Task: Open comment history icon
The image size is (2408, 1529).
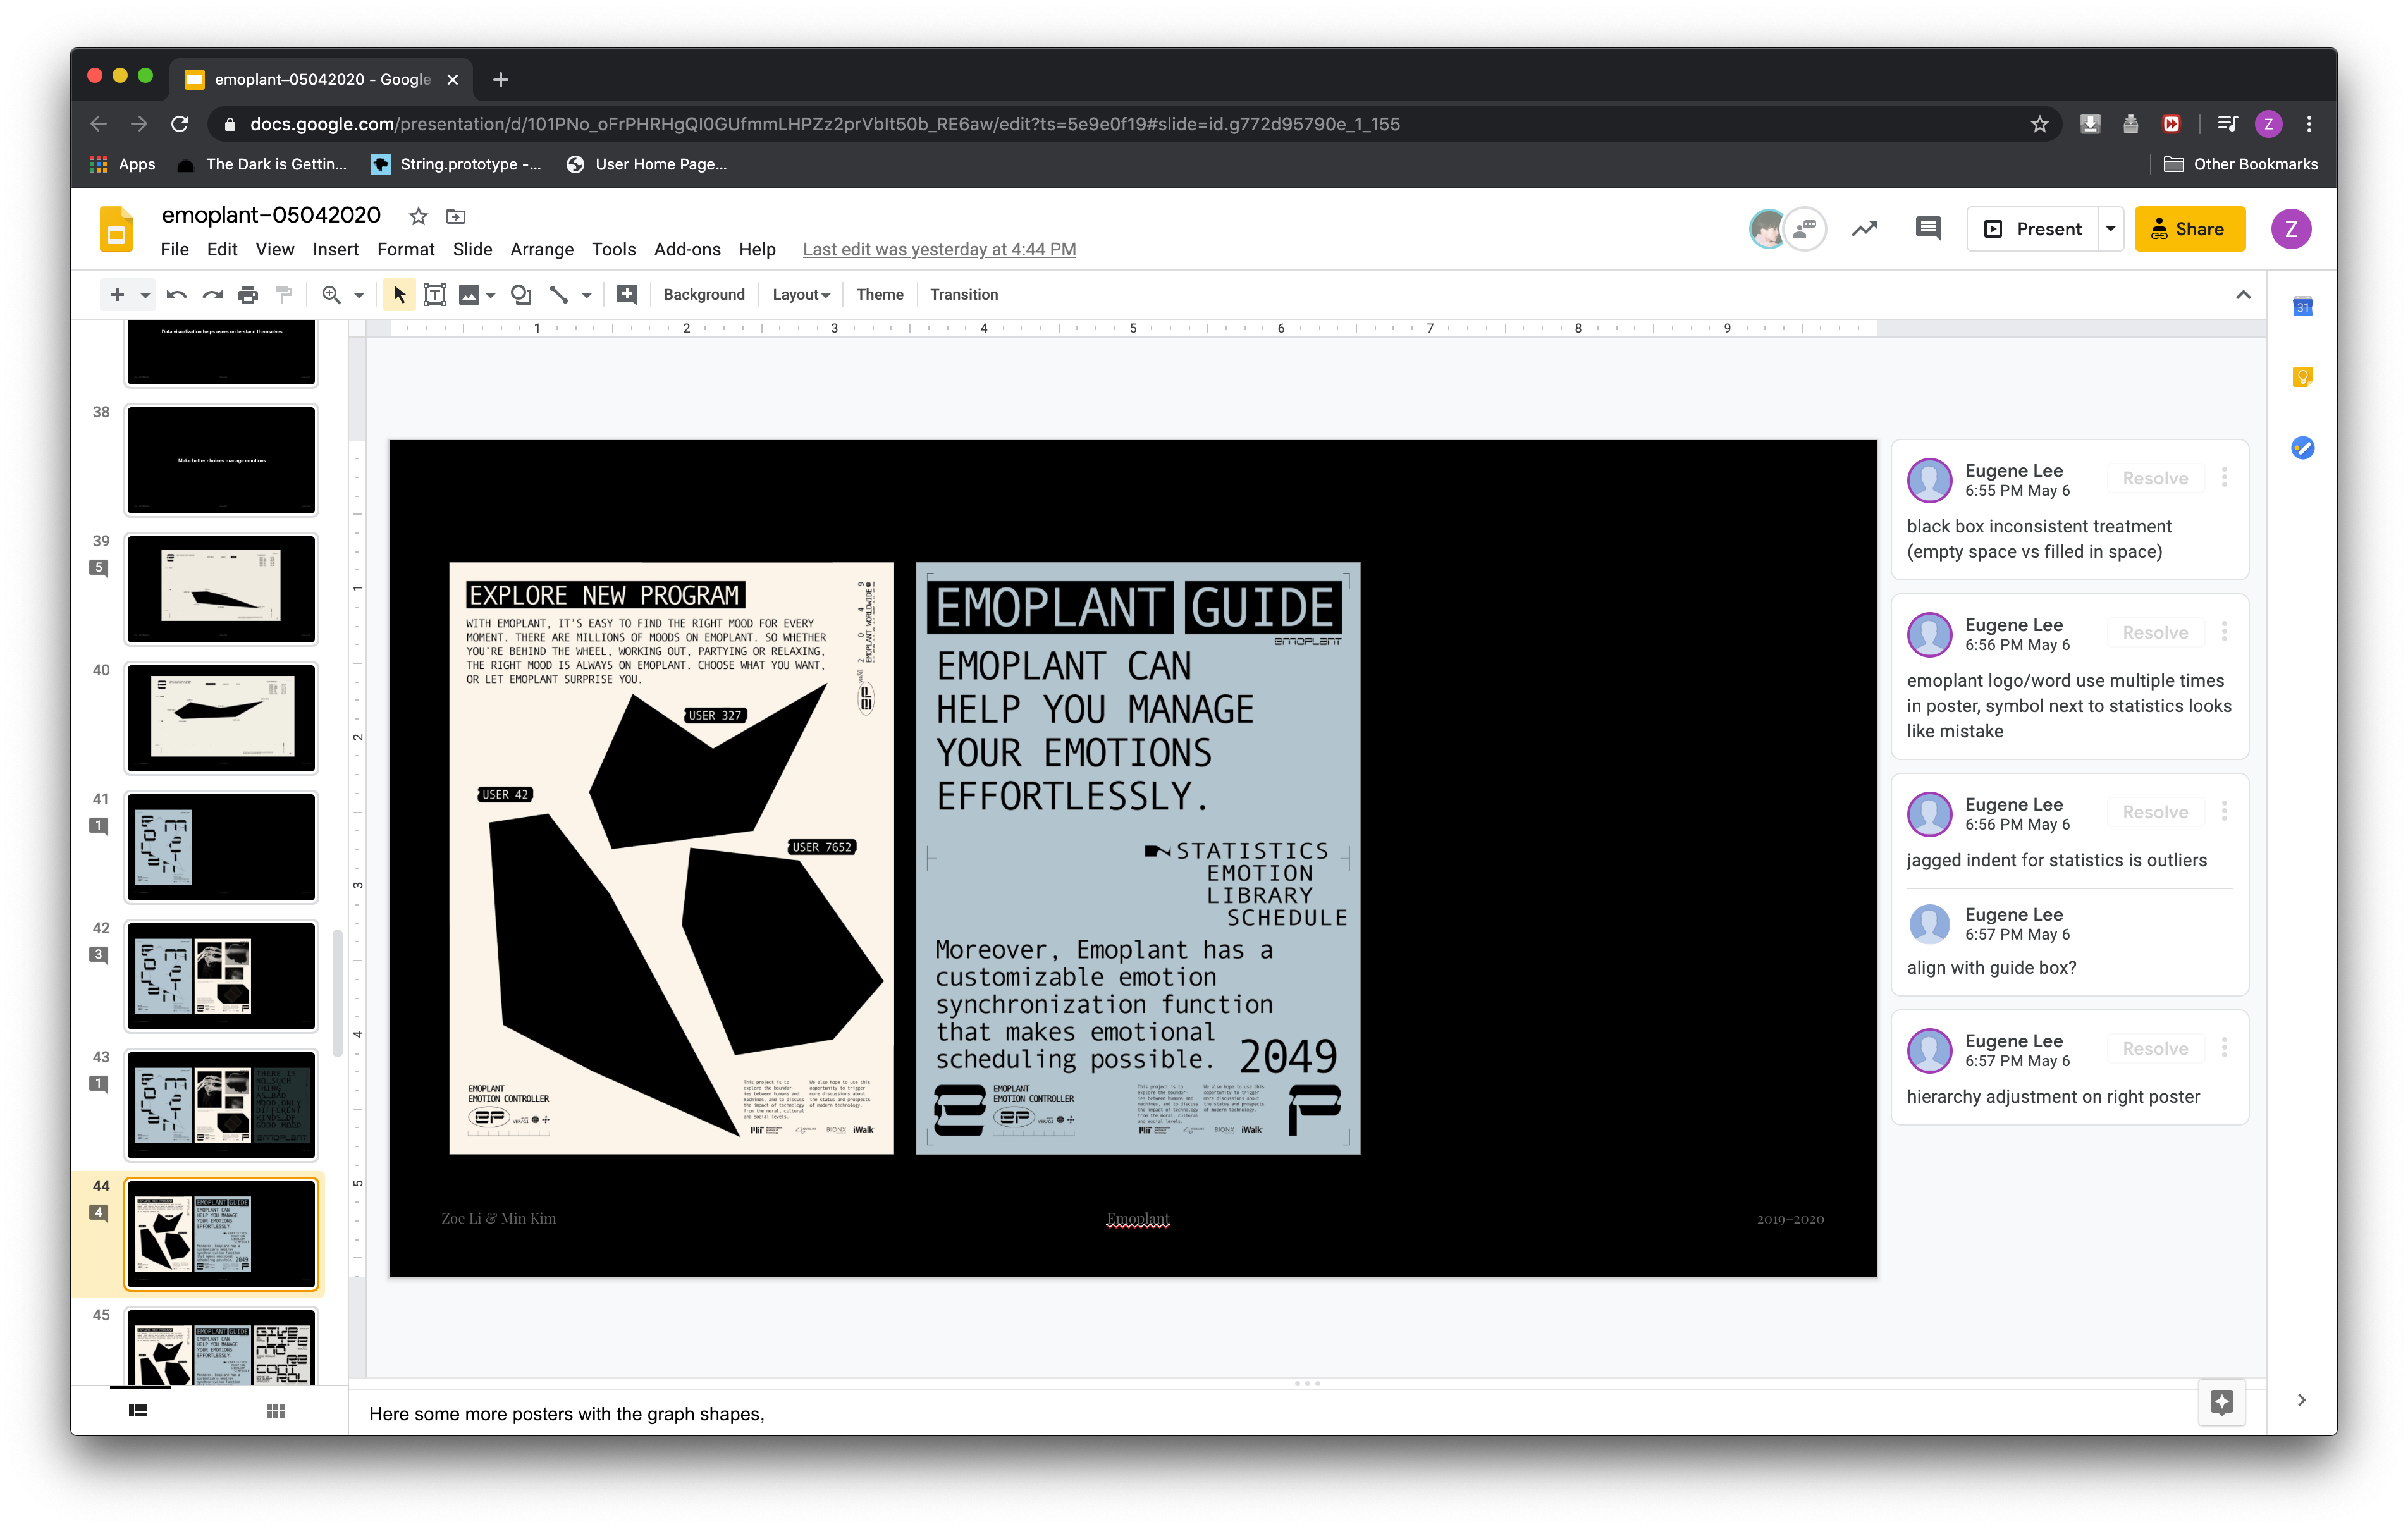Action: (x=1927, y=229)
